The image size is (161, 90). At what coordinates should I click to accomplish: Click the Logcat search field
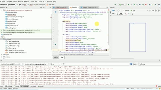click(x=96, y=64)
